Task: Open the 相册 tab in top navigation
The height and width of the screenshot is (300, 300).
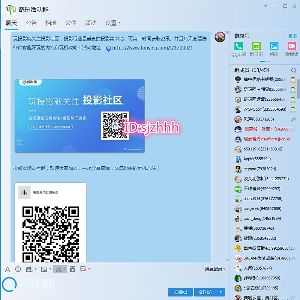Action: 51,23
